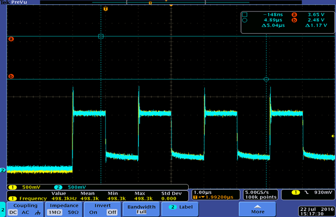Click the date and time display
This screenshot has height=217, width=336.
click(316, 212)
